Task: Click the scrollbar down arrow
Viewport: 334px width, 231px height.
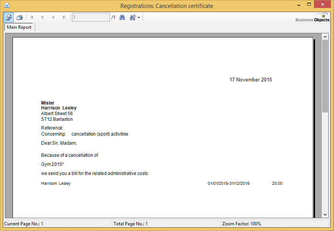Action: pos(325,215)
